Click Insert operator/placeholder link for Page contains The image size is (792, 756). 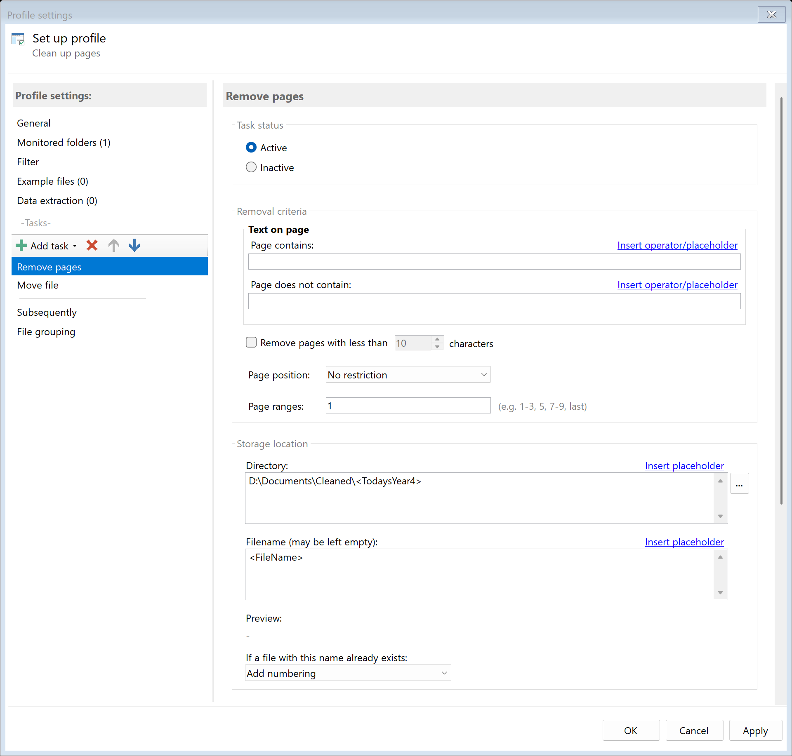coord(677,245)
